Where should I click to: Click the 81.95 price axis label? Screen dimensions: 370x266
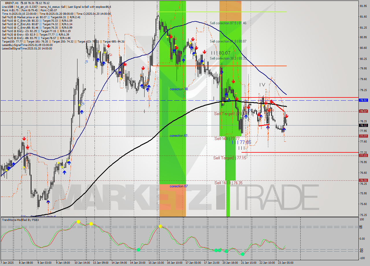pyautogui.click(x=363, y=6)
